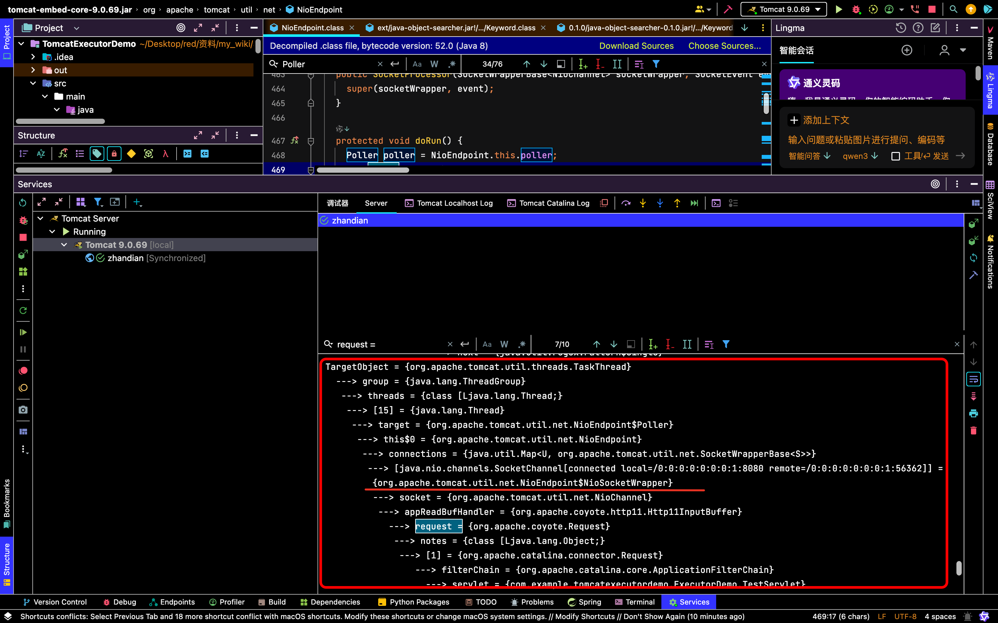Toggle Regex option in Poller search
The height and width of the screenshot is (623, 998).
[x=452, y=64]
